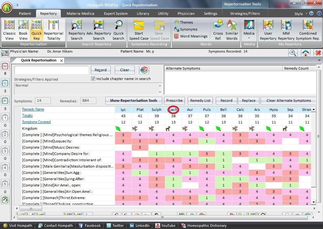Click the Remedy Name link
The image size is (323, 229).
pyautogui.click(x=33, y=109)
